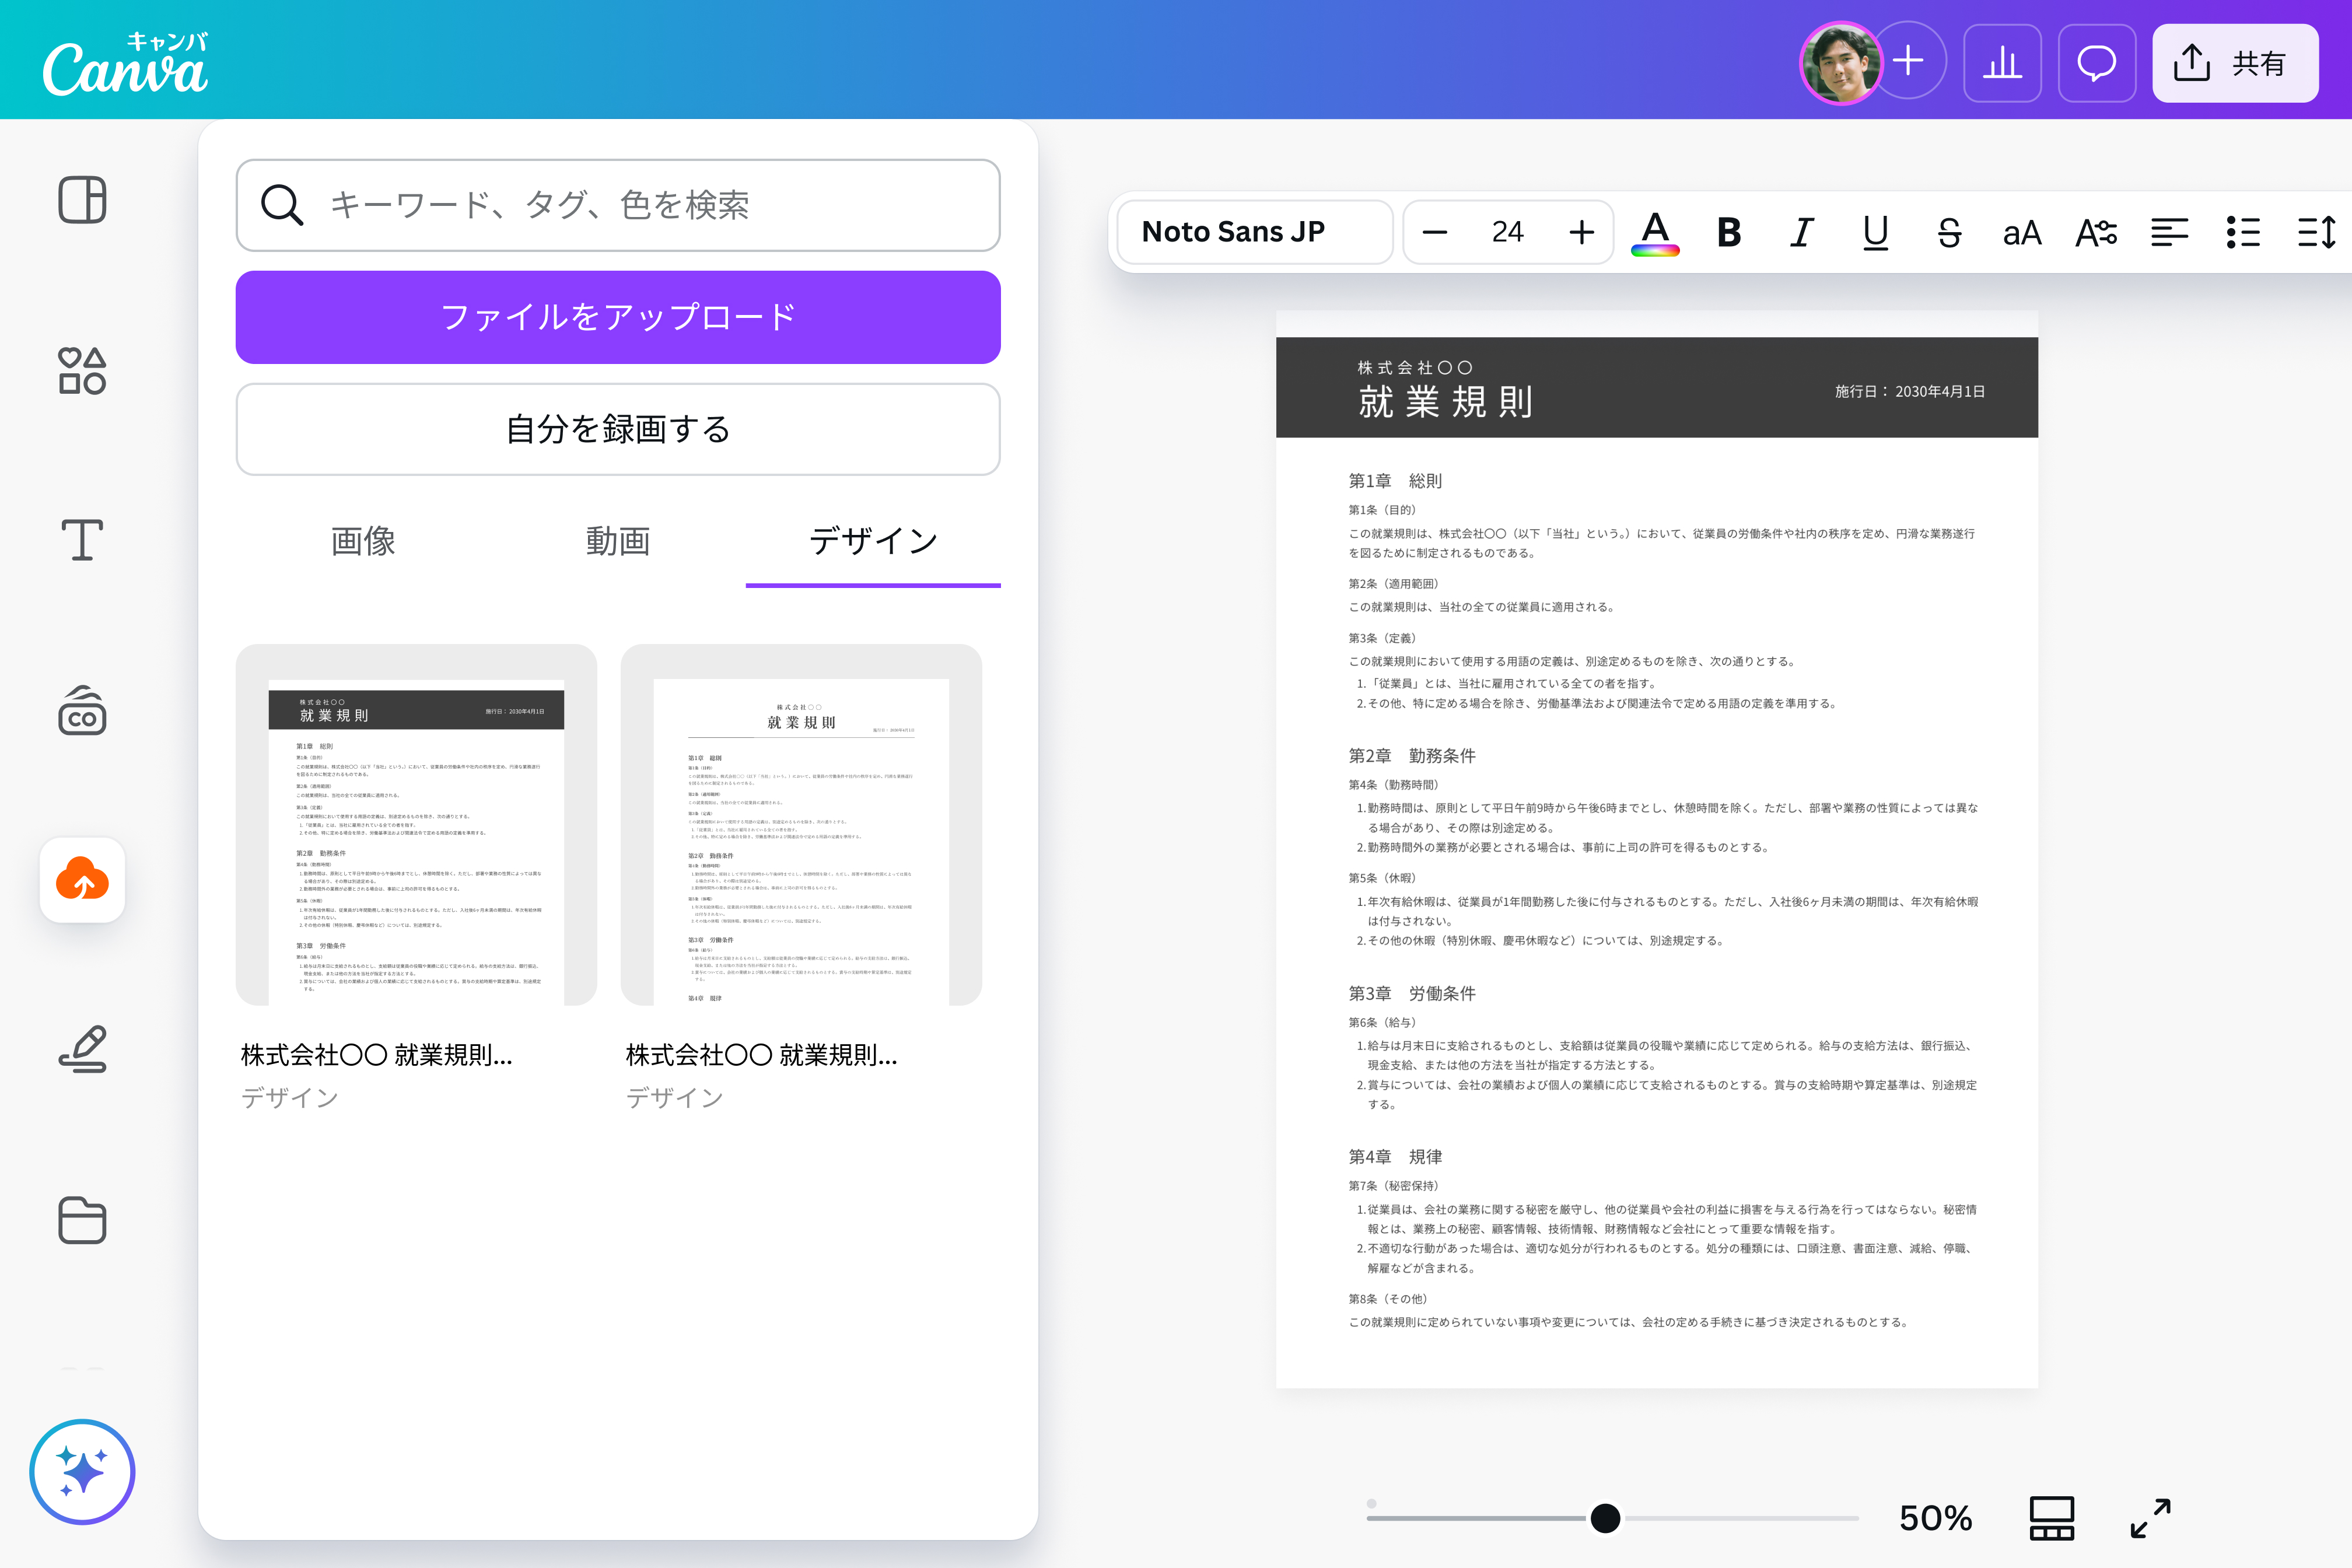The image size is (2352, 1568).
Task: Open the text color picker
Action: [x=1655, y=233]
